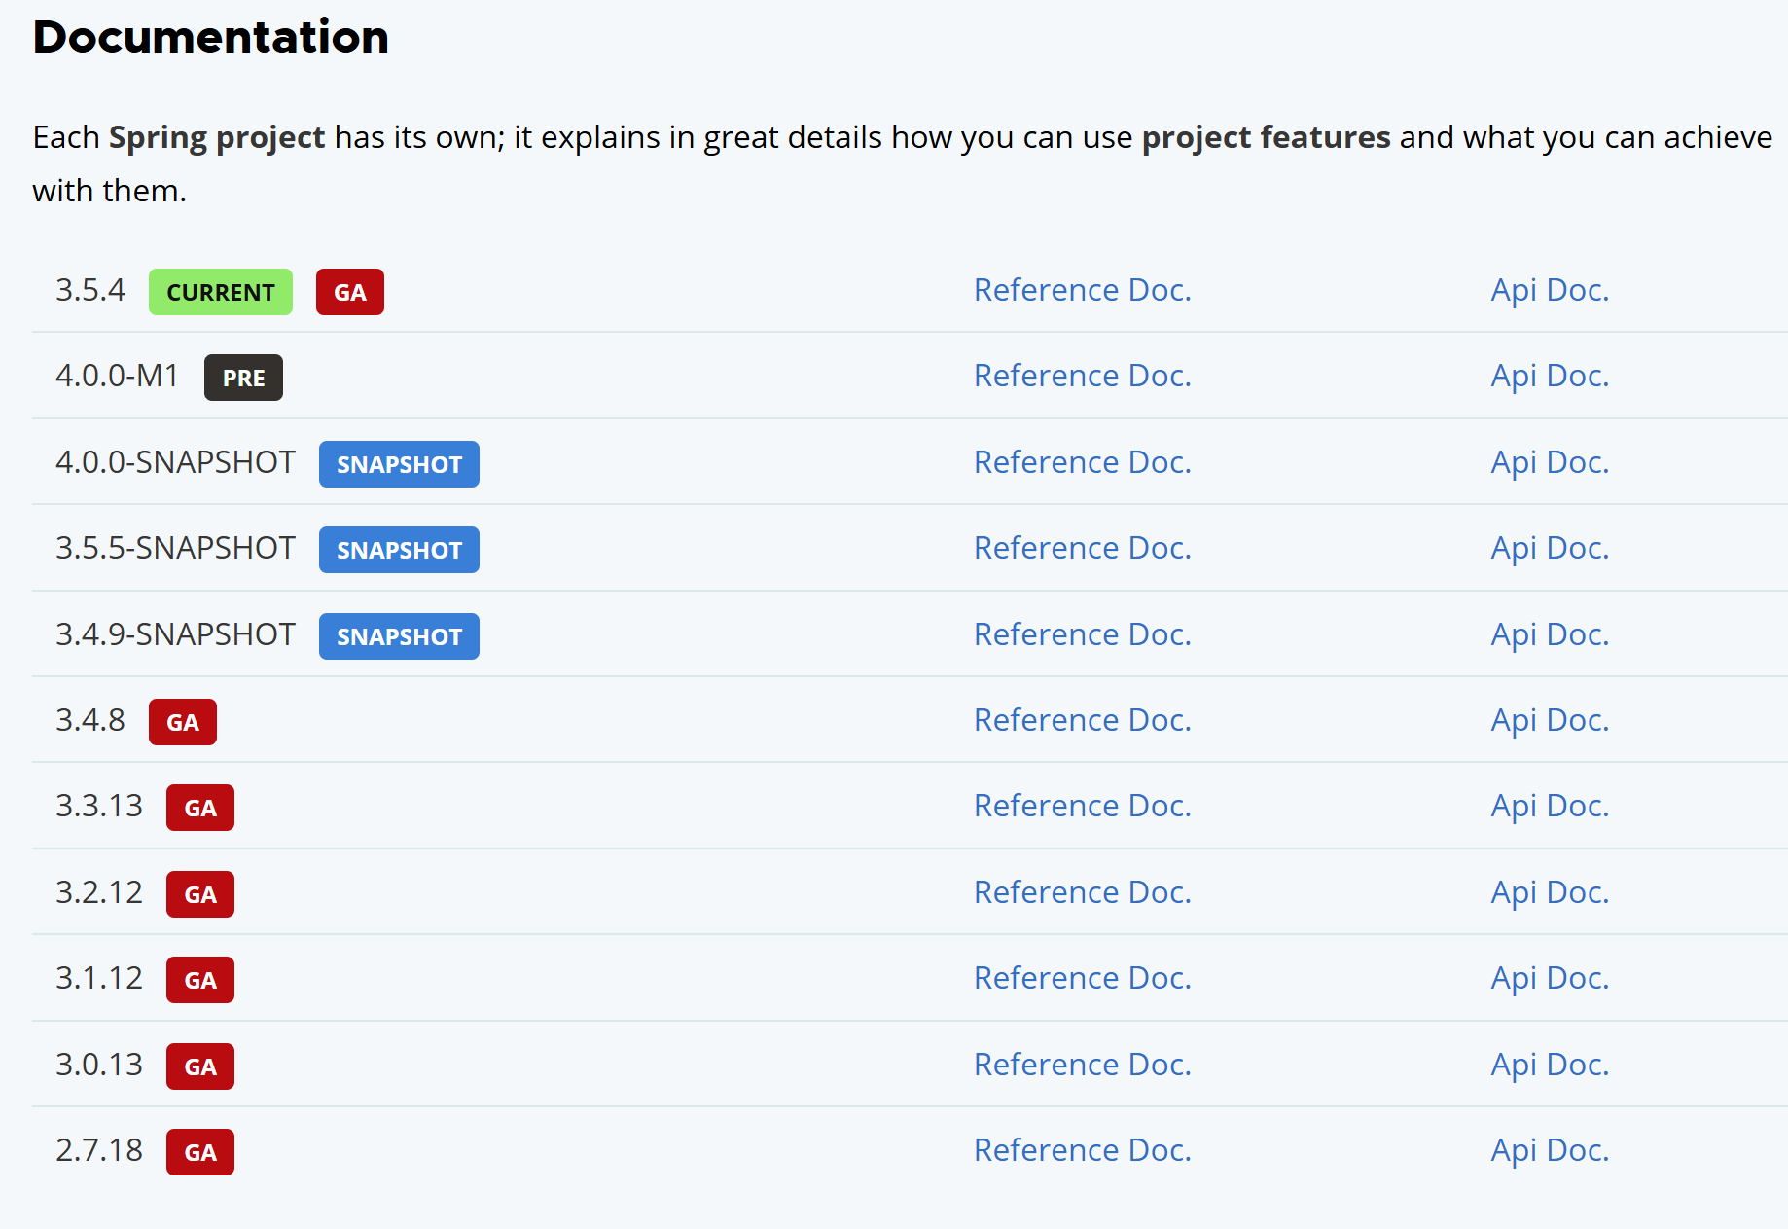Click the GA badge next to 3.0.13
1788x1229 pixels.
(x=200, y=1066)
